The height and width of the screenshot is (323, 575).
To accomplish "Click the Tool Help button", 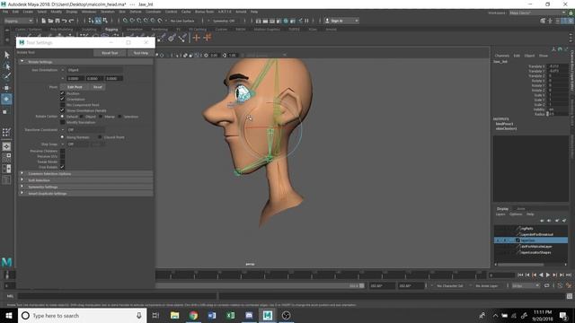I will 141,53.
